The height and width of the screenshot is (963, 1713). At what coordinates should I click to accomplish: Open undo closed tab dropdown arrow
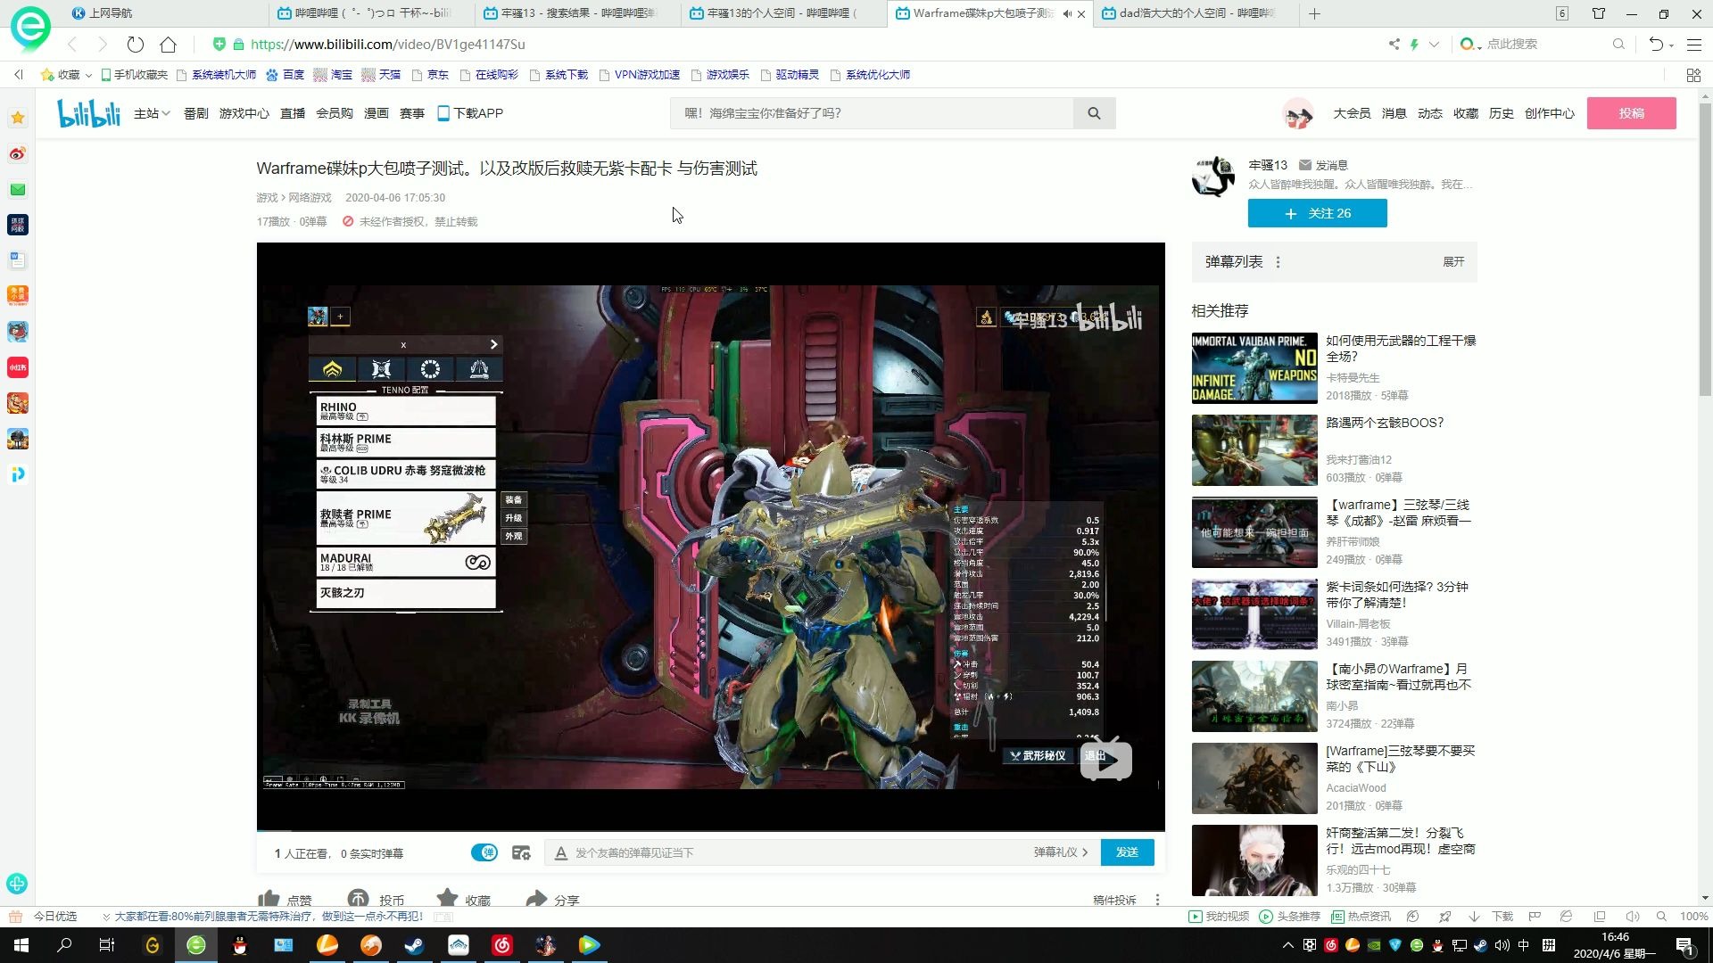pos(1671,45)
